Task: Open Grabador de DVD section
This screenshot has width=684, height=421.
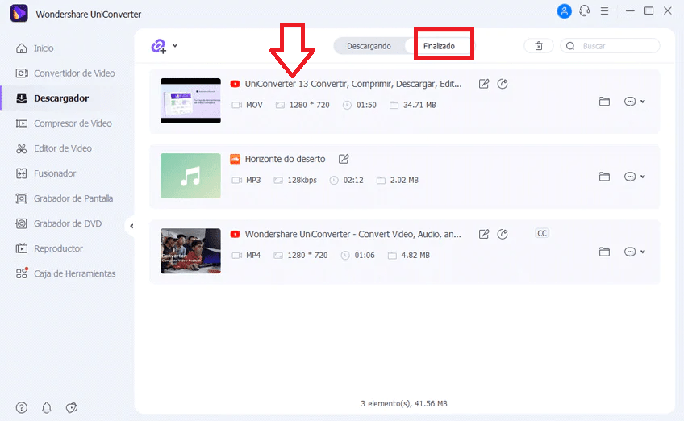Action: click(x=59, y=223)
